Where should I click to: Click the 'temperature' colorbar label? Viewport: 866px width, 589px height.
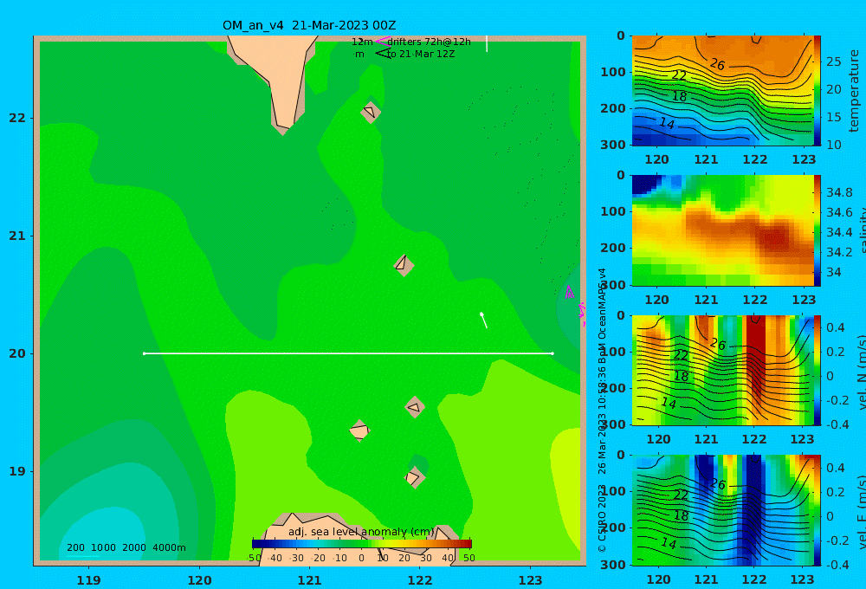854,91
